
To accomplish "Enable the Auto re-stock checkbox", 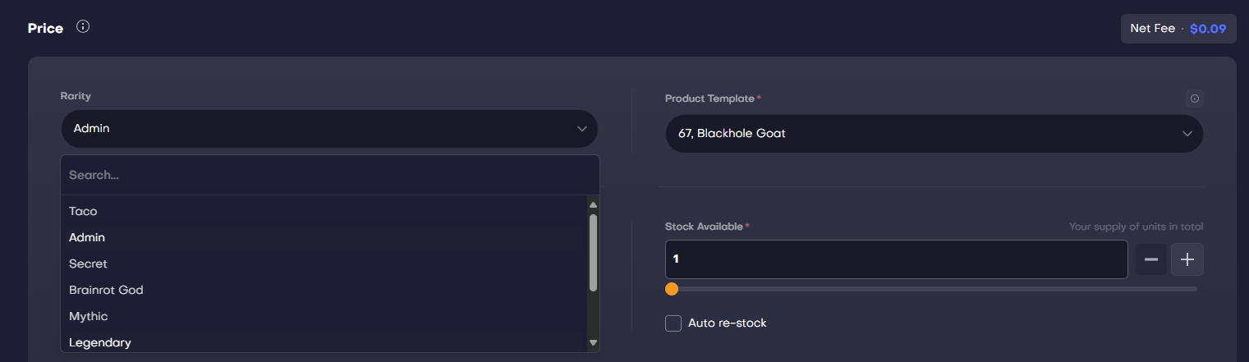I will point(673,323).
